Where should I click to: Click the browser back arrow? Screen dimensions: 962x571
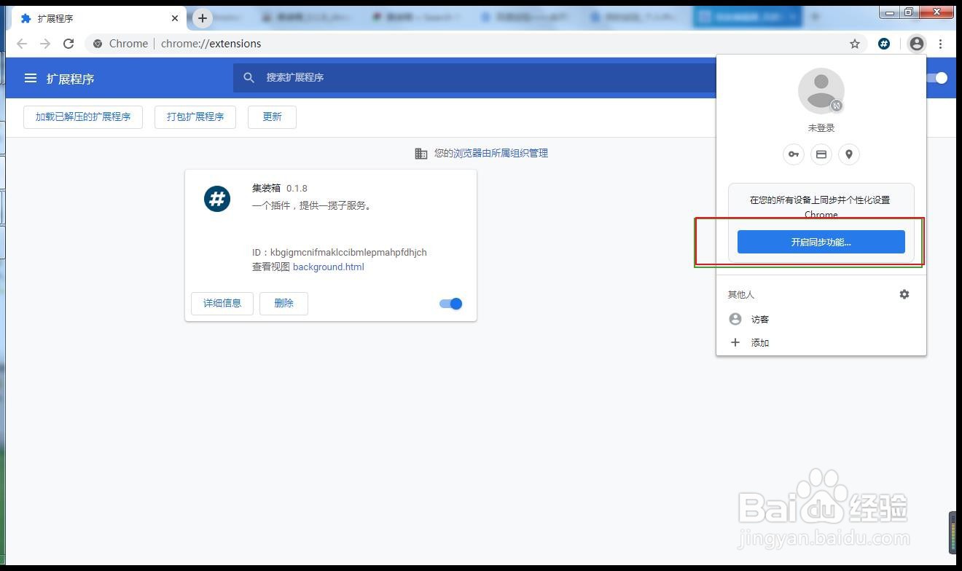[x=22, y=44]
